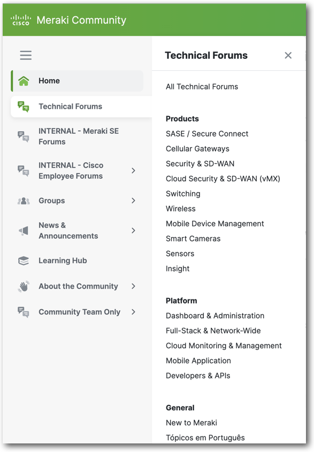This screenshot has width=314, height=452.
Task: Click the About the Community waving-hand icon
Action: click(x=23, y=286)
